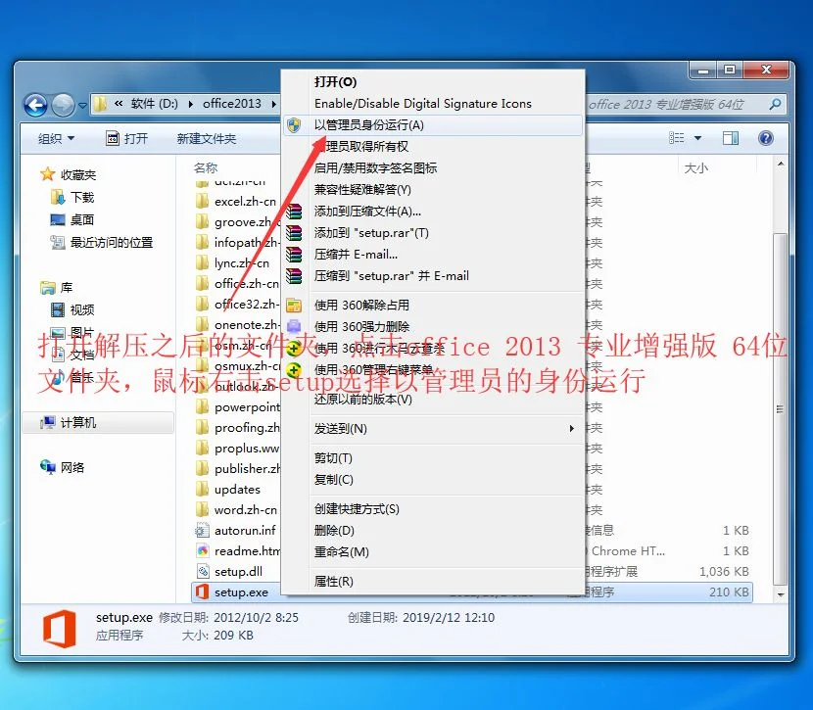Click the autorun.inf file icon

202,530
